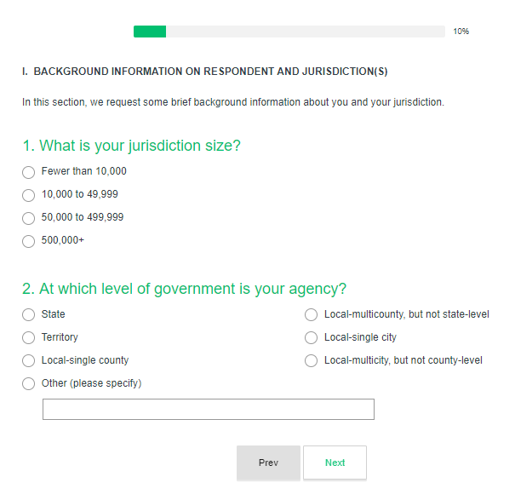515x500 pixels.
Task: Click the level of government question heading
Action: click(184, 289)
